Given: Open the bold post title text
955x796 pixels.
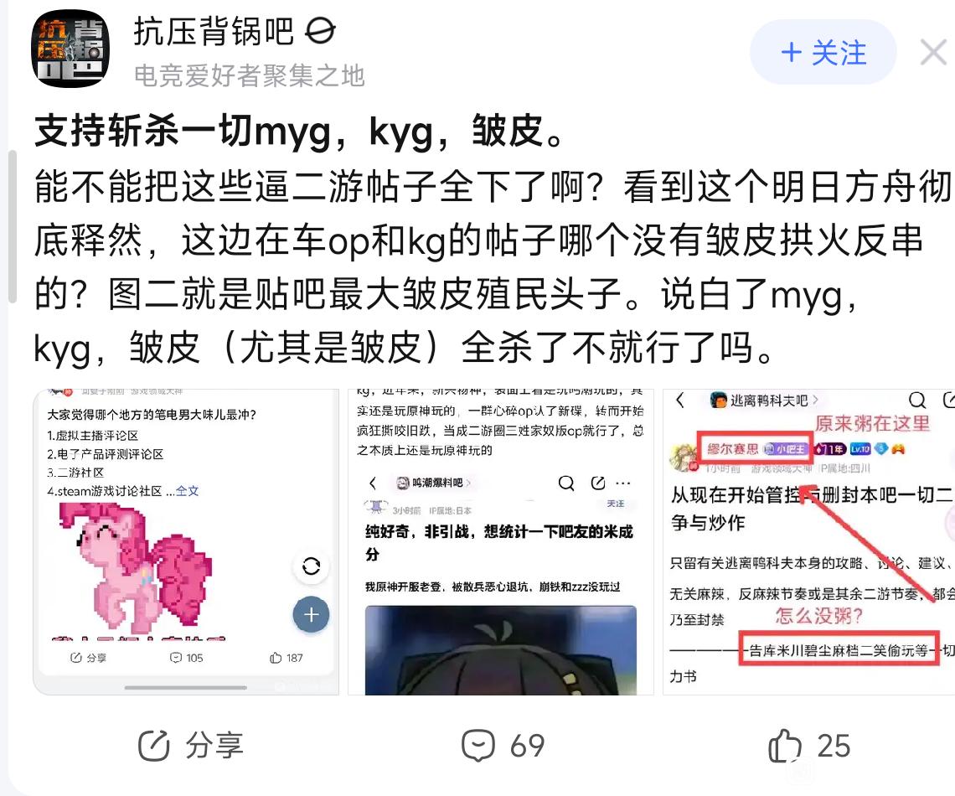Looking at the screenshot, I should [x=300, y=131].
